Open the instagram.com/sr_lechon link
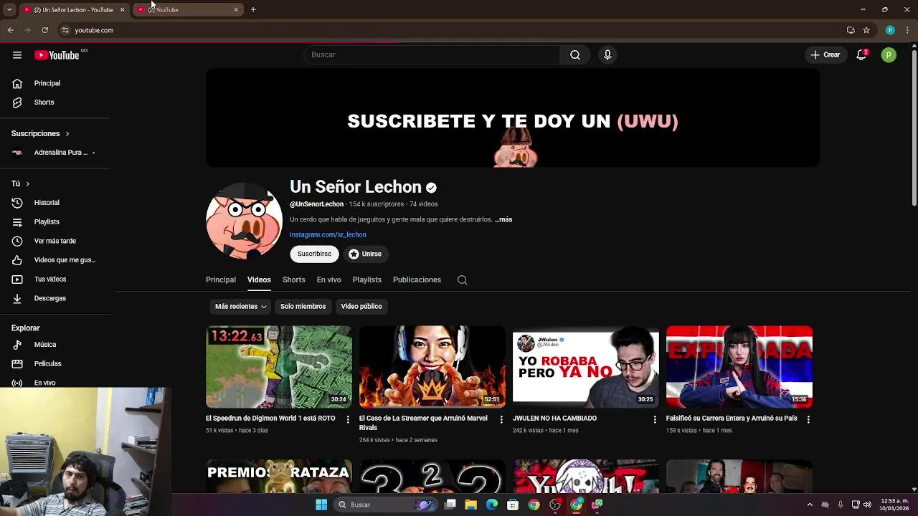918x516 pixels. tap(328, 235)
